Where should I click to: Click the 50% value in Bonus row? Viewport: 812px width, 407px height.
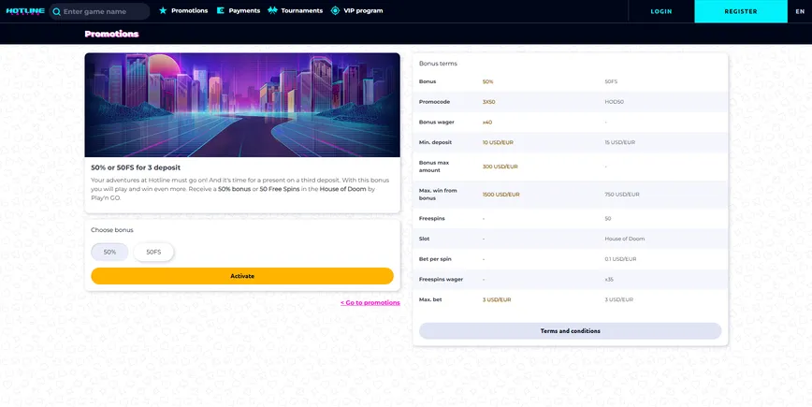tap(487, 81)
